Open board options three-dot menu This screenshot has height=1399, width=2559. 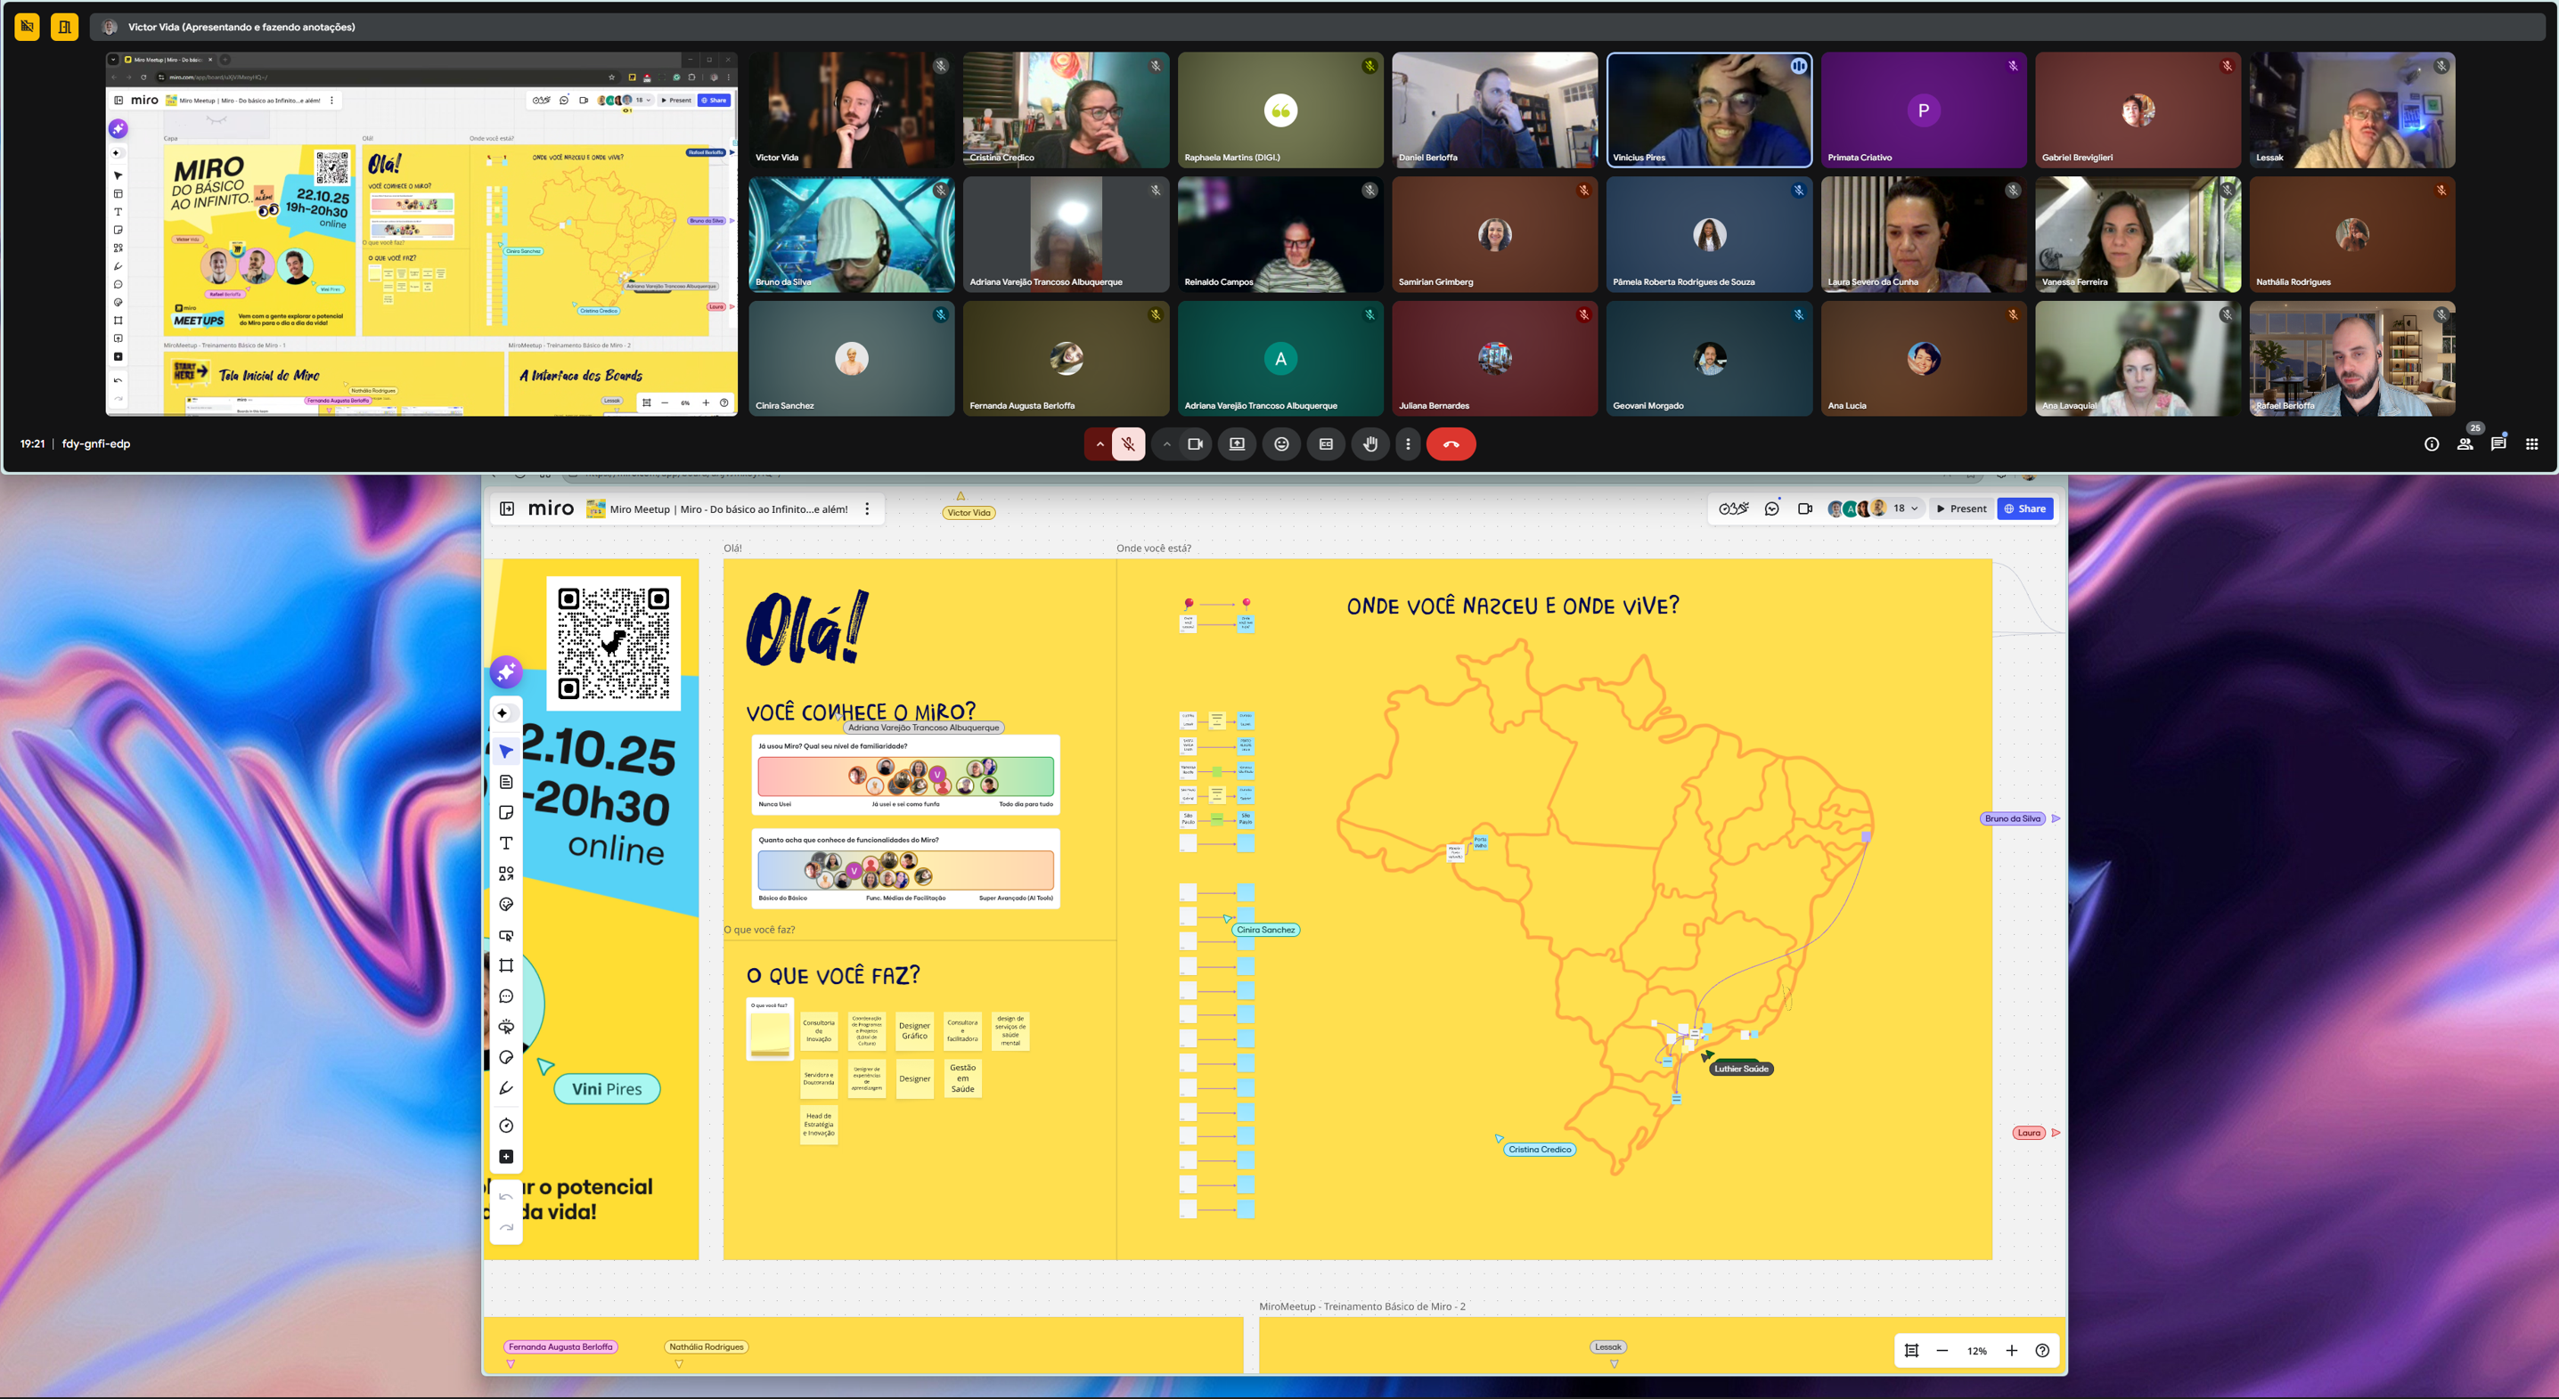tap(867, 508)
